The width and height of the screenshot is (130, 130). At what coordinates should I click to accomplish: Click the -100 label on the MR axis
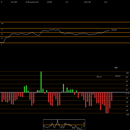click(127, 115)
